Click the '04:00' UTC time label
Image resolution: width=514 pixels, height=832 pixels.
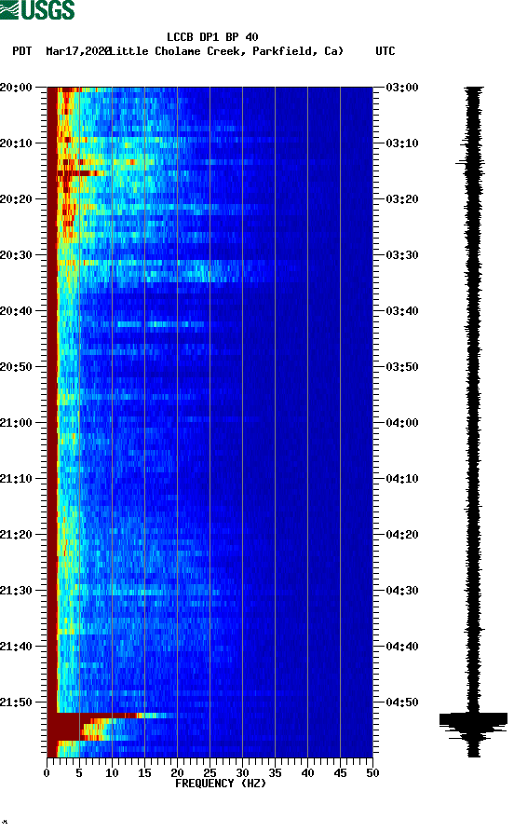point(402,423)
